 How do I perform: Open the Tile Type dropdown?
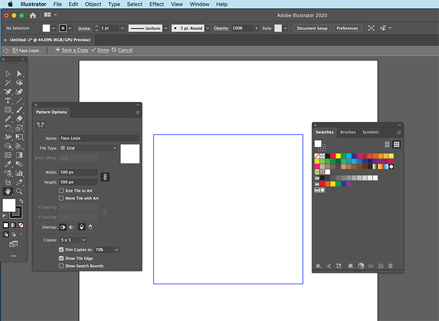(88, 148)
